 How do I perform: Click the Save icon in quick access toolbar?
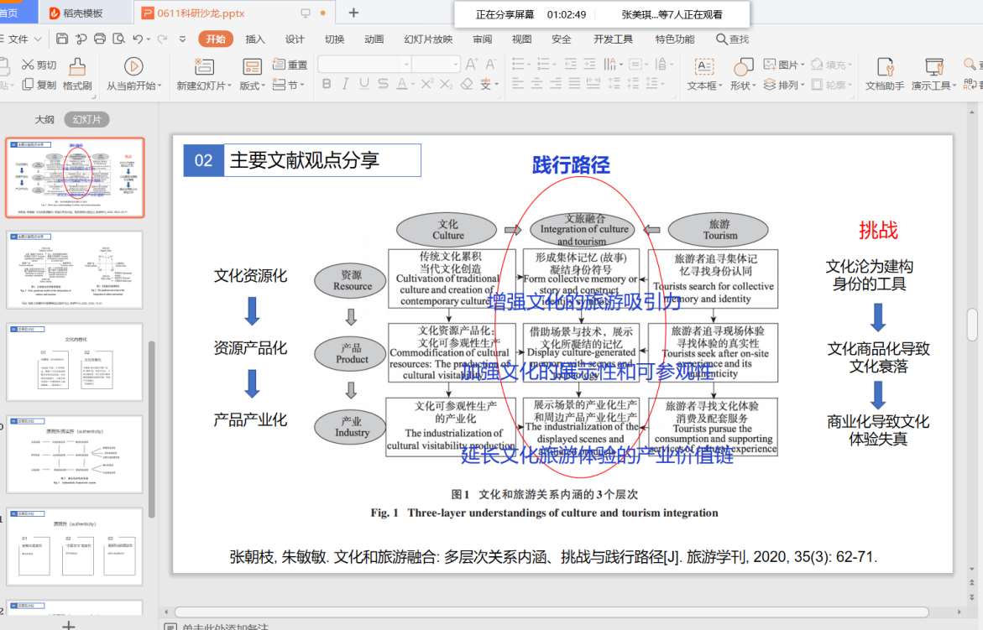62,39
